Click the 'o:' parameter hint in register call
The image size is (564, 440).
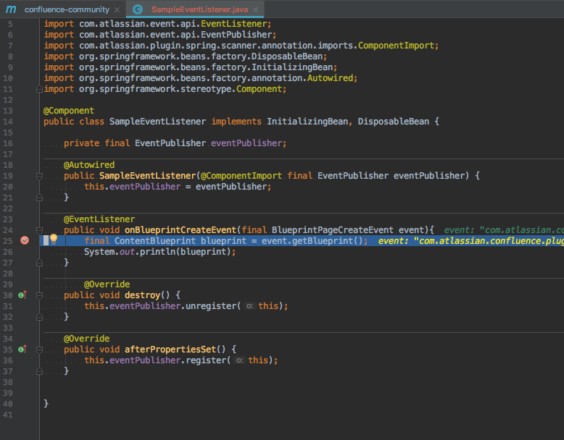tap(239, 360)
